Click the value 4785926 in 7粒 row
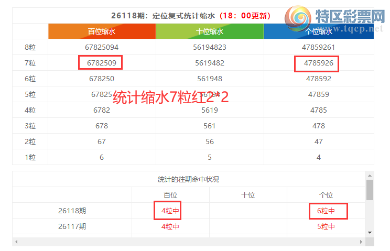 click(319, 63)
